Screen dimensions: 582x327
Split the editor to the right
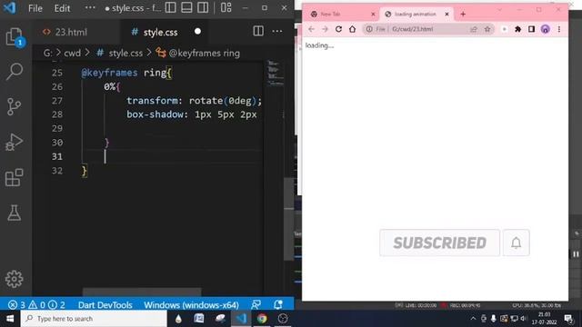(258, 31)
